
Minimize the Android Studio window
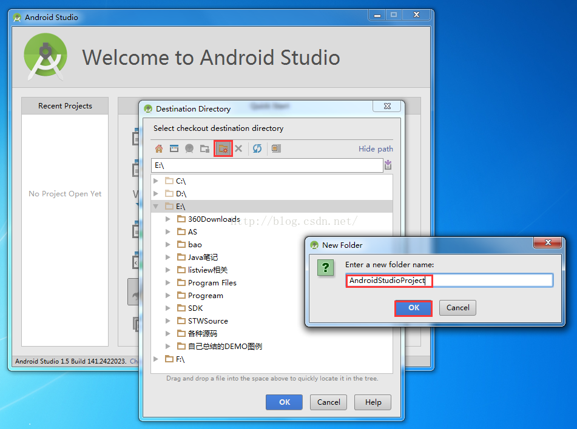pos(377,15)
